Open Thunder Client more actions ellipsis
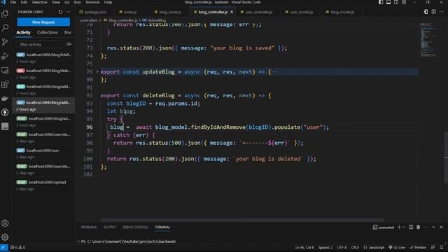Screen dimensions: 448x252 pyautogui.click(x=69, y=12)
